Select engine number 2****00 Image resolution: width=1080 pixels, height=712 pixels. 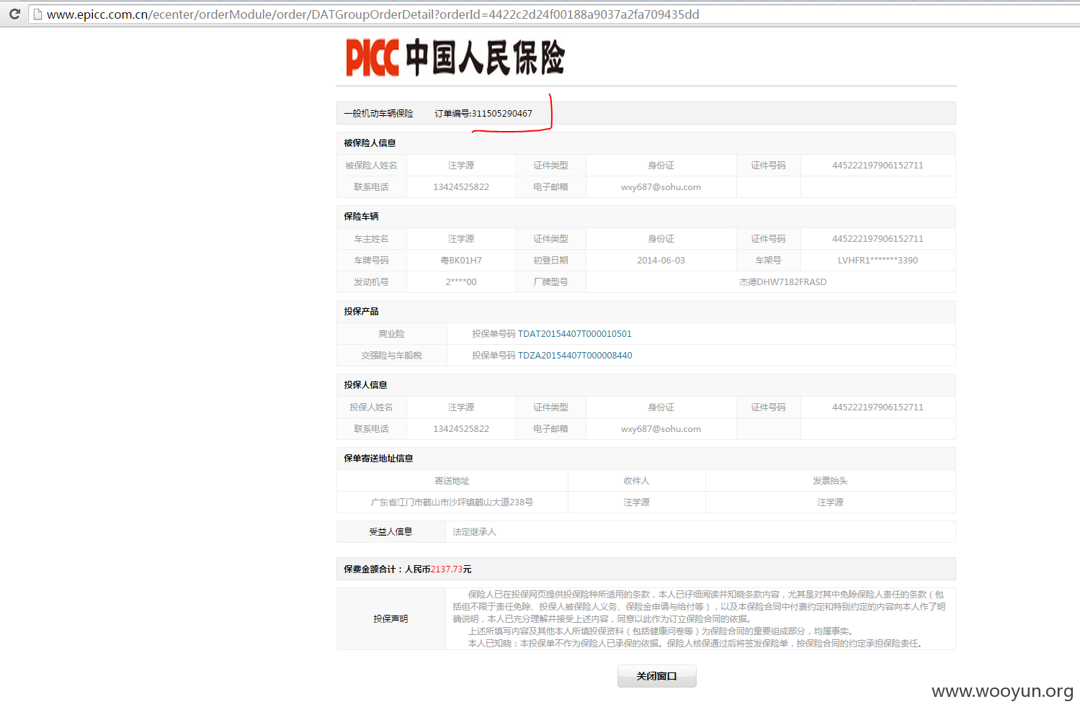coord(461,282)
